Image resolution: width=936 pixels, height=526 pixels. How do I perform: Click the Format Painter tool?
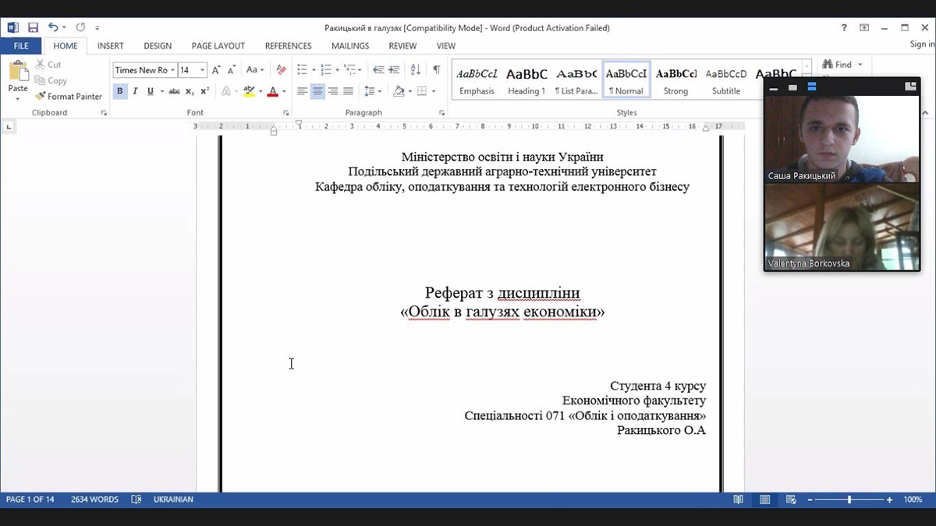pyautogui.click(x=69, y=97)
